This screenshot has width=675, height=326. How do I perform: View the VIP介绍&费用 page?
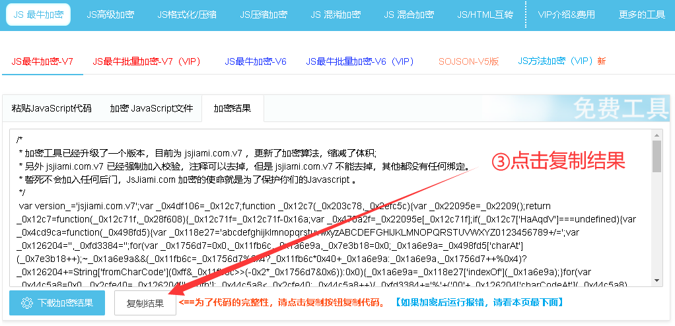pyautogui.click(x=566, y=15)
